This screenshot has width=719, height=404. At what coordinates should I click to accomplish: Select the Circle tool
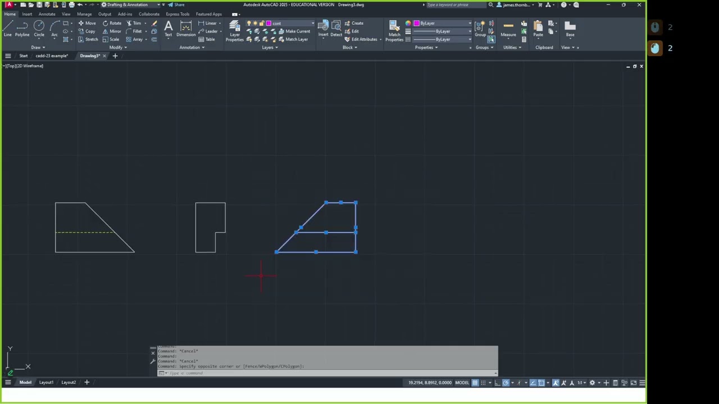[39, 29]
